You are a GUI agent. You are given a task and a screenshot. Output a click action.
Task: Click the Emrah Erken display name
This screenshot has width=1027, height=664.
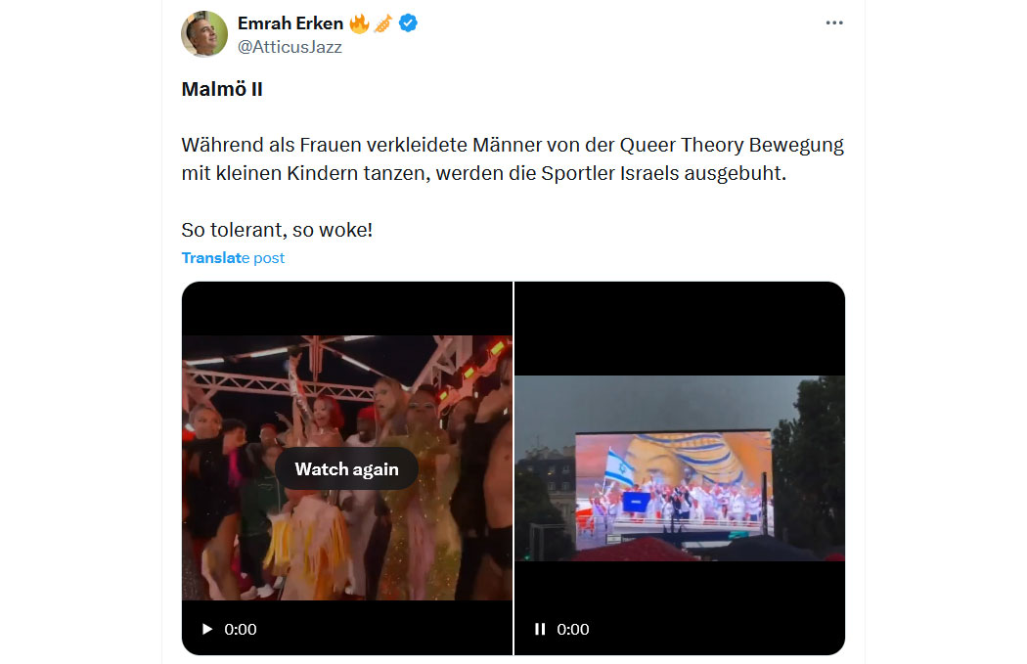(x=290, y=23)
